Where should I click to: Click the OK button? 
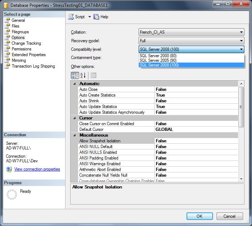tap(200, 216)
